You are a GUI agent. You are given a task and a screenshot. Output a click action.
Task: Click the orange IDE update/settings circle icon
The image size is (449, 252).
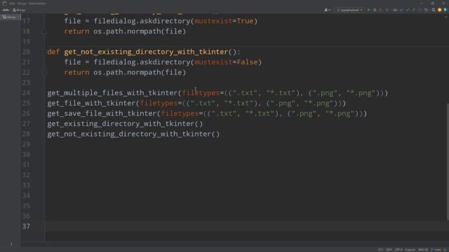(440, 10)
